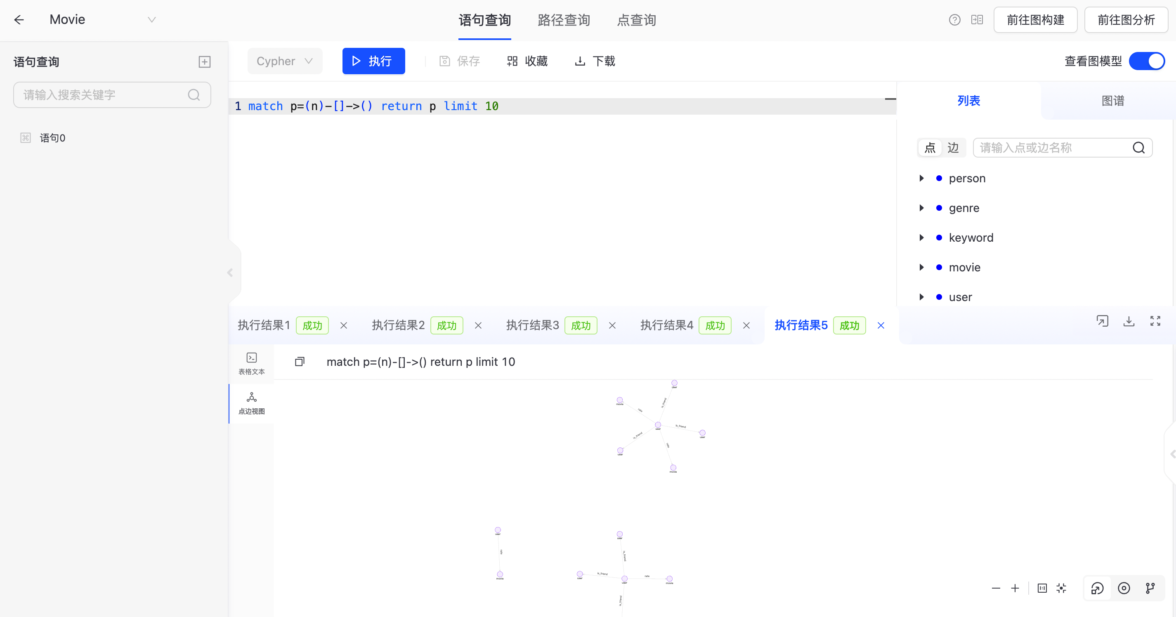
Task: Reset graph to actual size icon
Action: click(x=1042, y=588)
